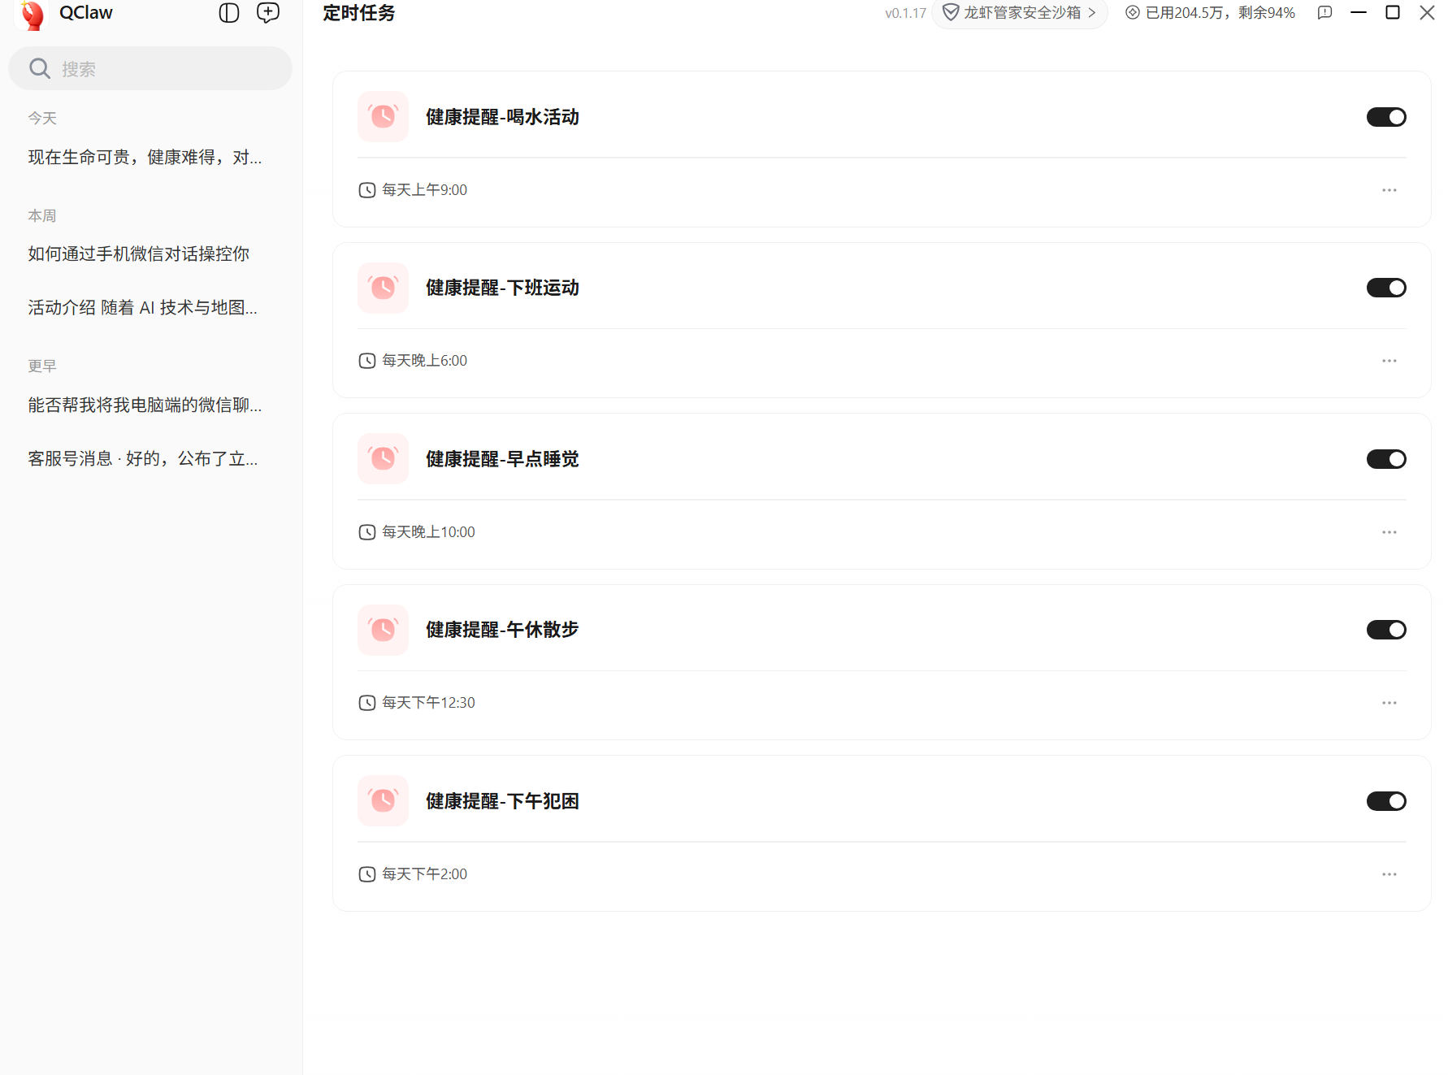The width and height of the screenshot is (1448, 1075).
Task: Start a new chat with plus icon
Action: pyautogui.click(x=268, y=13)
